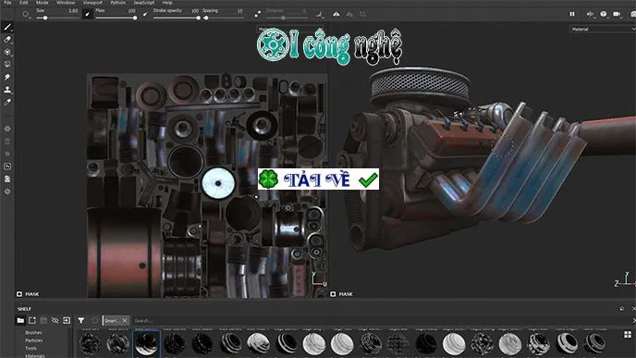Screen dimensions: 636x358
Task: Pause the viewport rendering
Action: click(x=572, y=14)
